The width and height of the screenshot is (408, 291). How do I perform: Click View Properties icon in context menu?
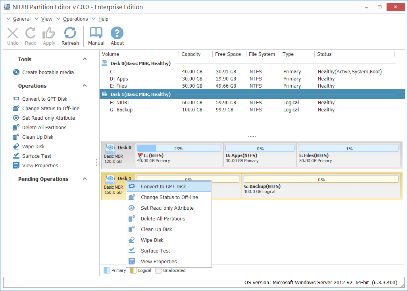click(x=132, y=261)
